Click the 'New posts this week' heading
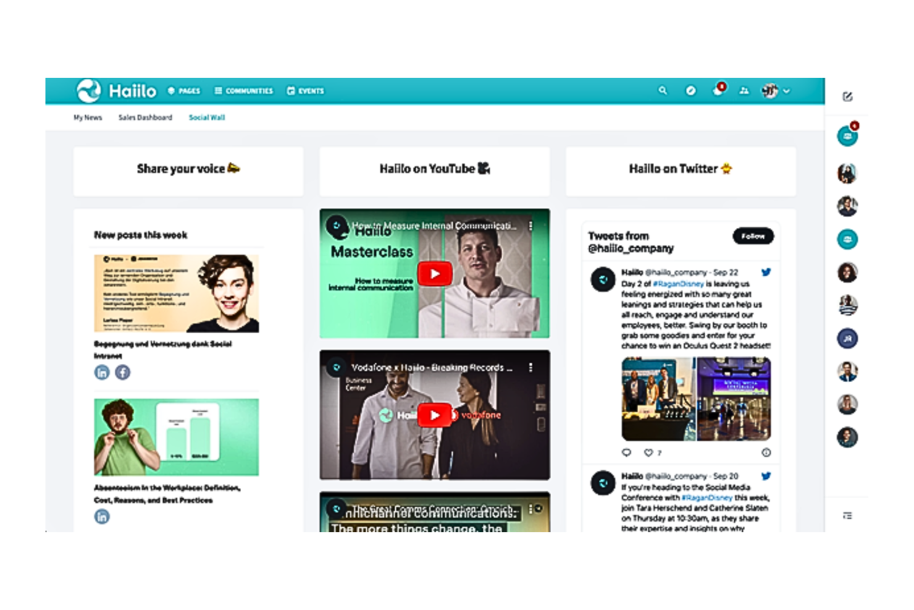 140,235
